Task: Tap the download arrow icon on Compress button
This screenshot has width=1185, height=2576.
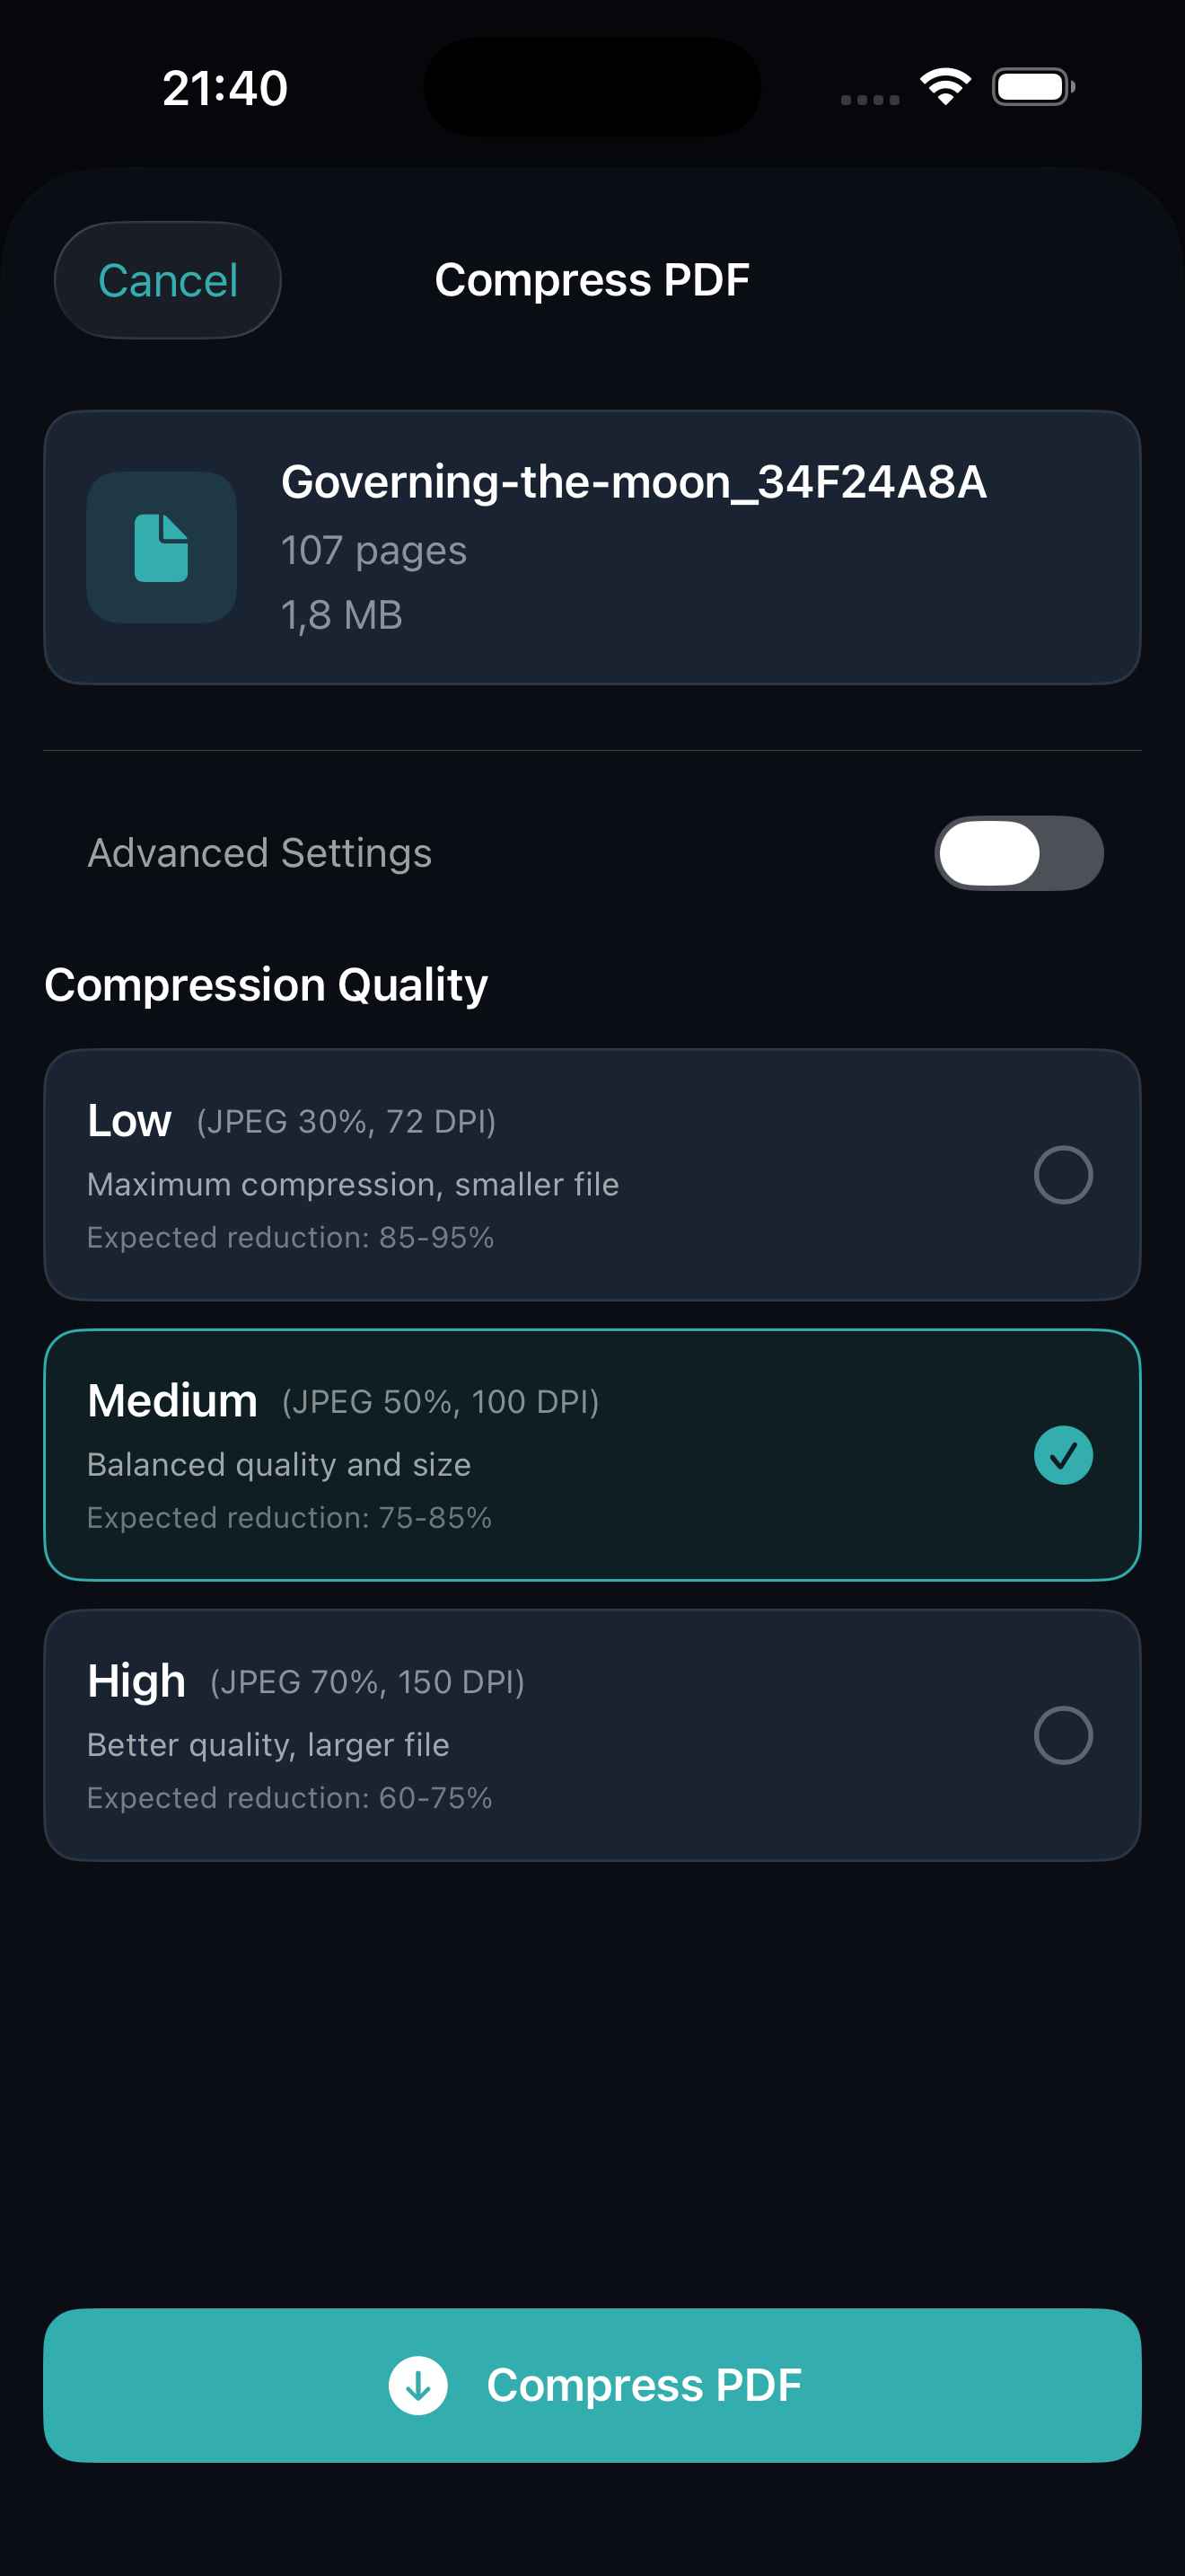Action: [417, 2385]
